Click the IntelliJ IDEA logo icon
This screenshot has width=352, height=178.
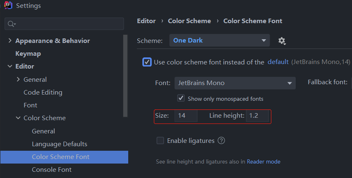point(8,6)
